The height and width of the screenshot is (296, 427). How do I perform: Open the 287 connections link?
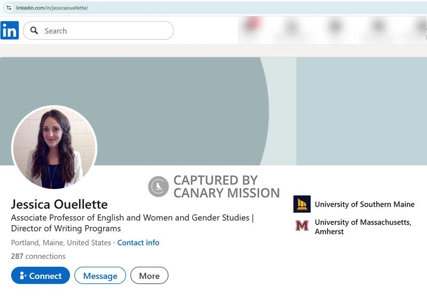point(38,256)
